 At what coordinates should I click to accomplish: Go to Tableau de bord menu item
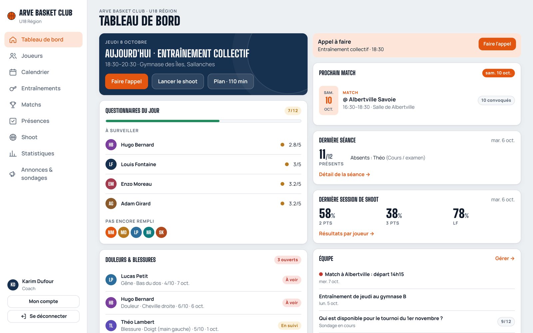coord(43,40)
